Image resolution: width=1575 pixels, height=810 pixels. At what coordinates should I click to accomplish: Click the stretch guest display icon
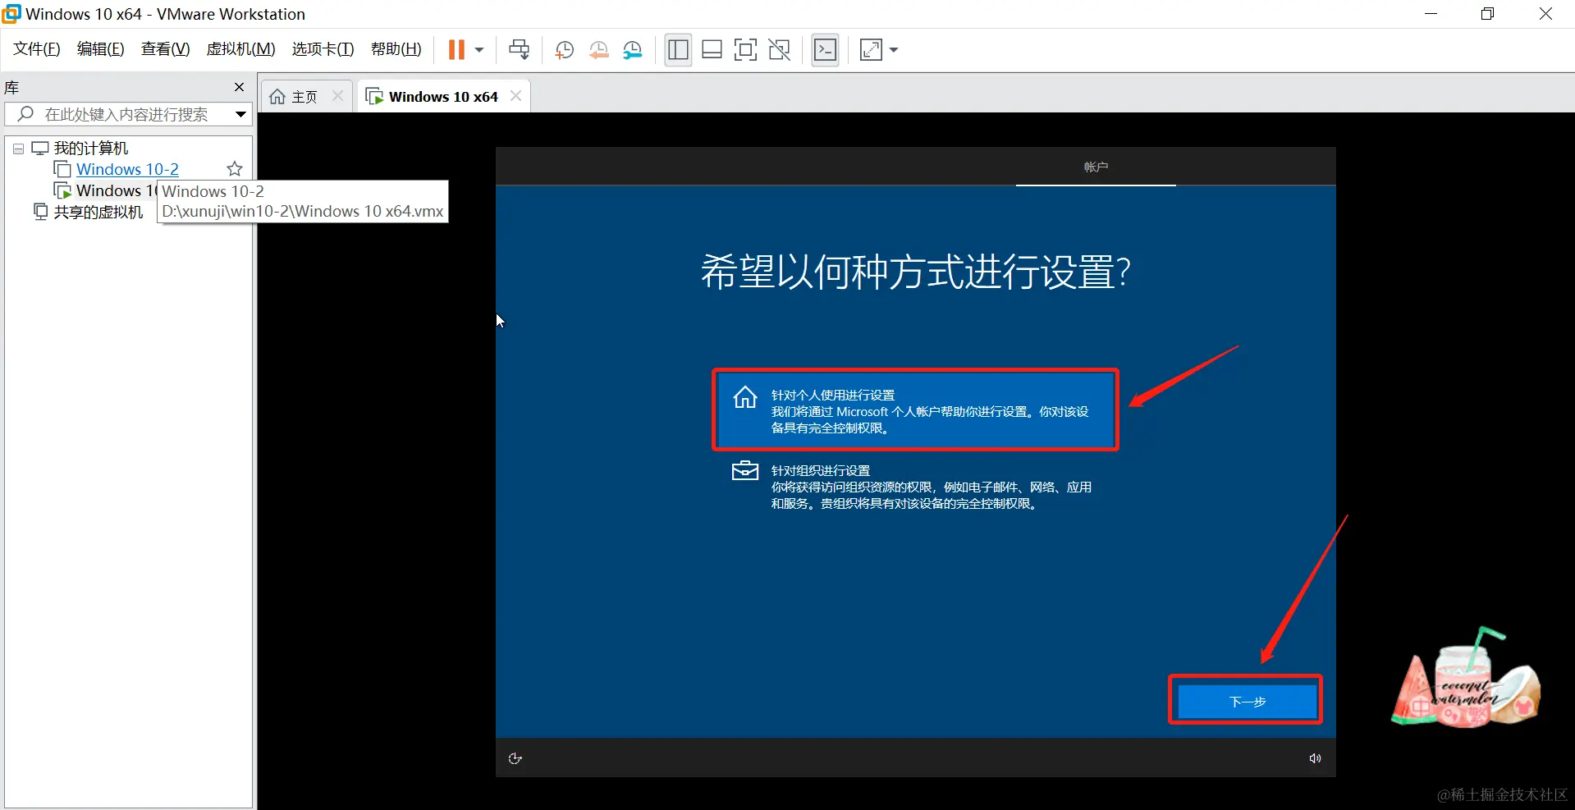coord(871,50)
